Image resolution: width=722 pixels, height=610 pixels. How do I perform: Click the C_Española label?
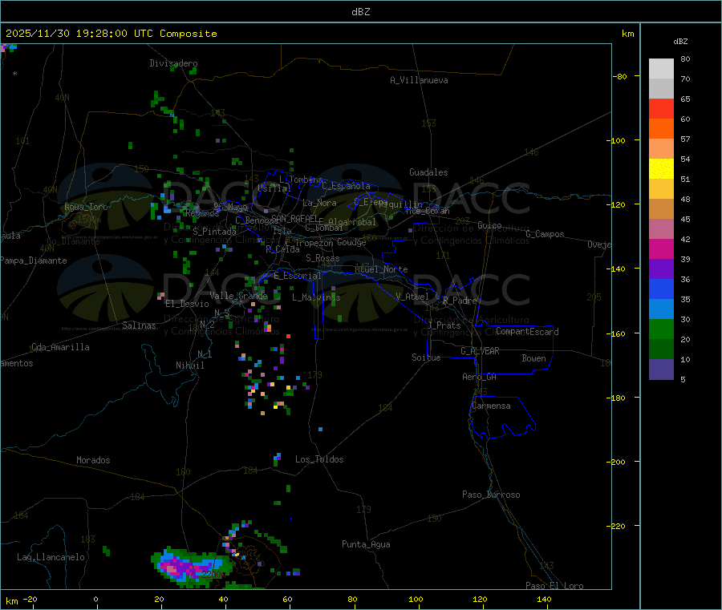(346, 186)
